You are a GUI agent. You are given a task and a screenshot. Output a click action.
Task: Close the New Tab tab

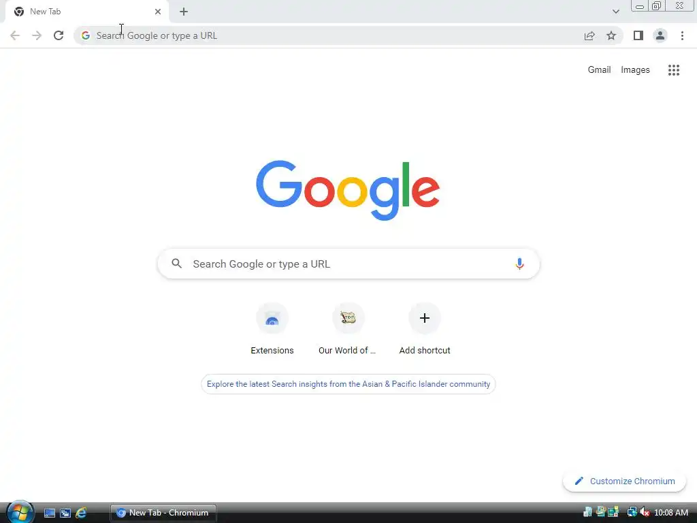pos(158,12)
